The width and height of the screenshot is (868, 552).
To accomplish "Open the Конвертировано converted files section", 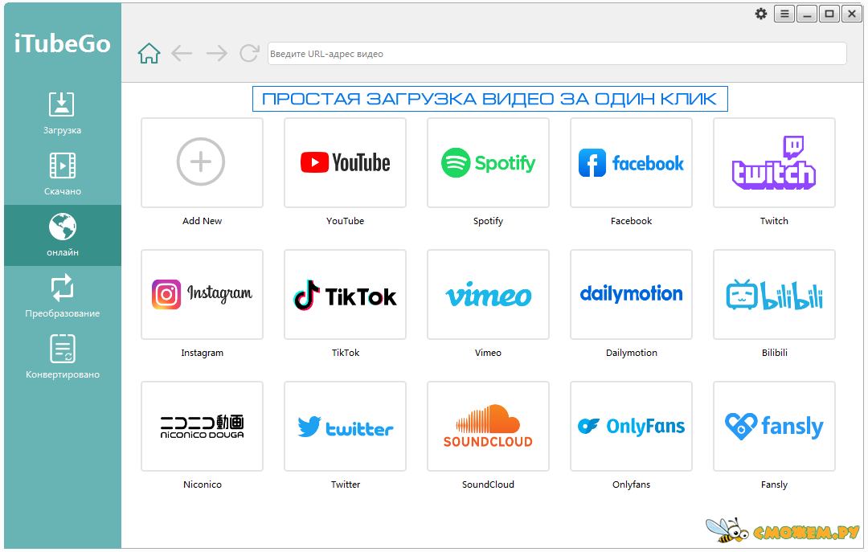I will click(62, 358).
